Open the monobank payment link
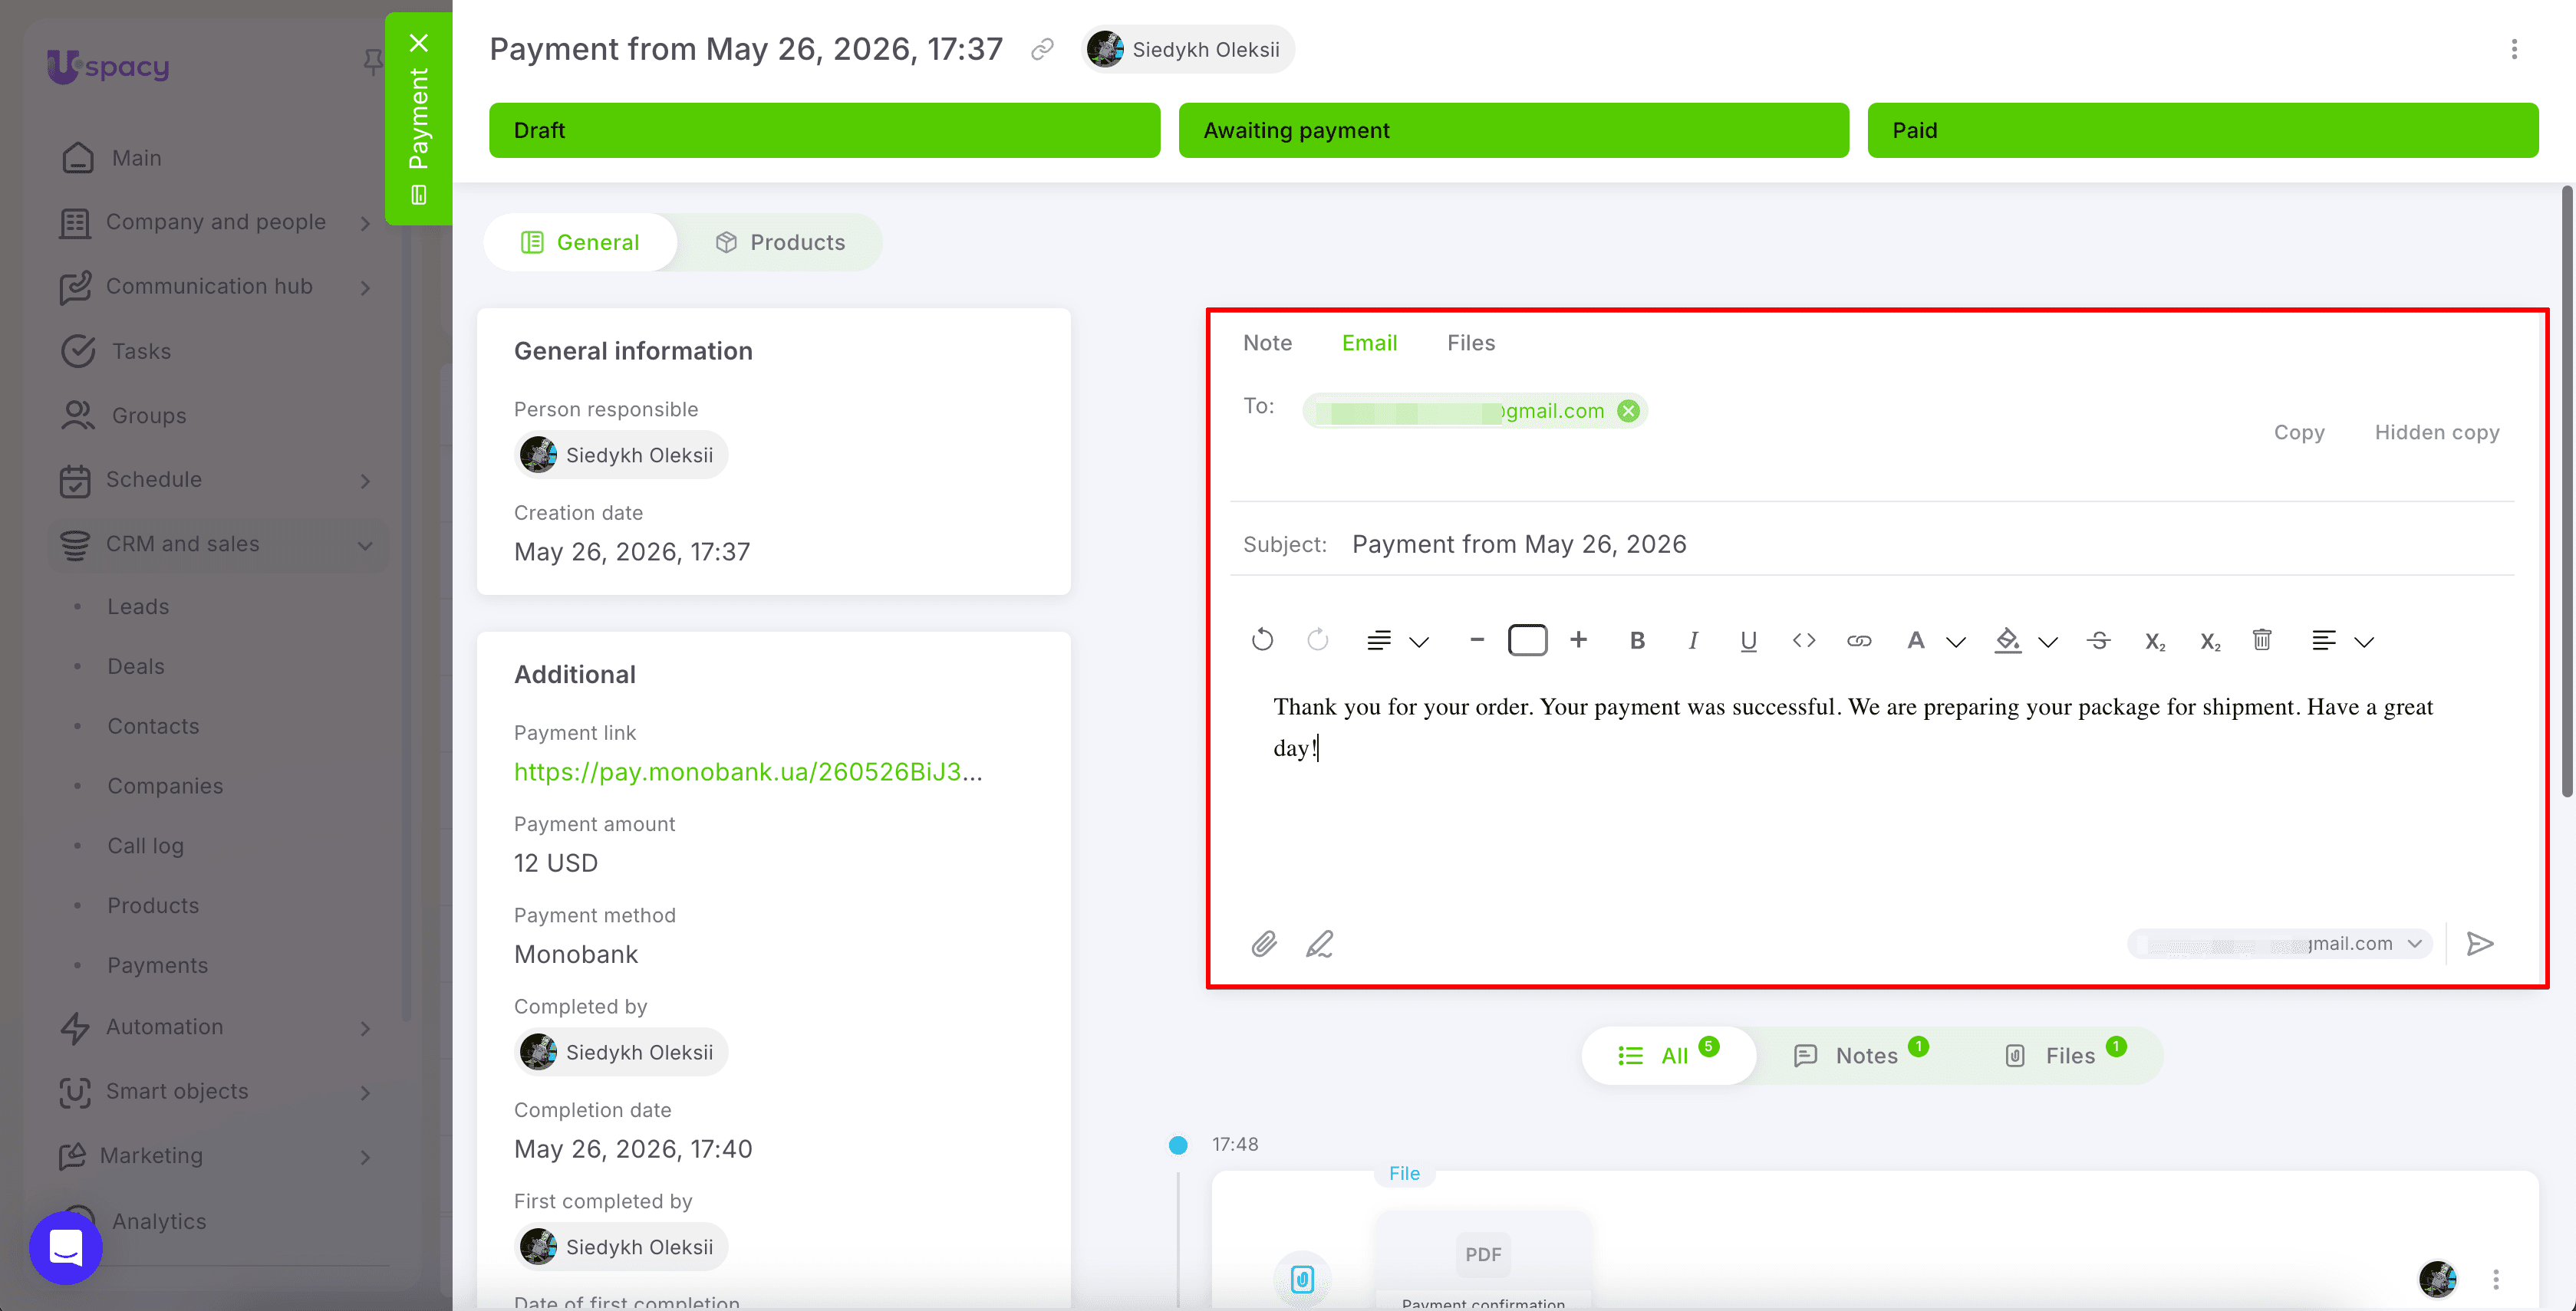Viewport: 2576px width, 1311px height. [x=748, y=771]
